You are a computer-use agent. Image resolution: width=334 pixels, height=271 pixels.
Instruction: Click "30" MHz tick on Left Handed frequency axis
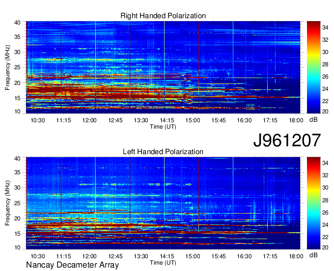[18, 188]
